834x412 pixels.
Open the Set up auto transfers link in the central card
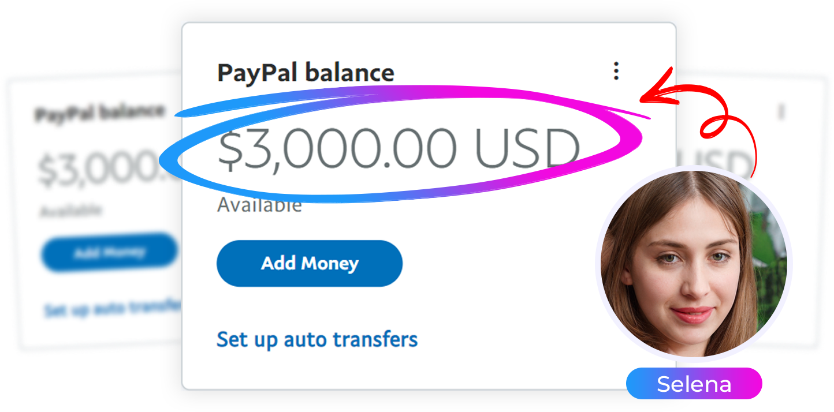(317, 339)
